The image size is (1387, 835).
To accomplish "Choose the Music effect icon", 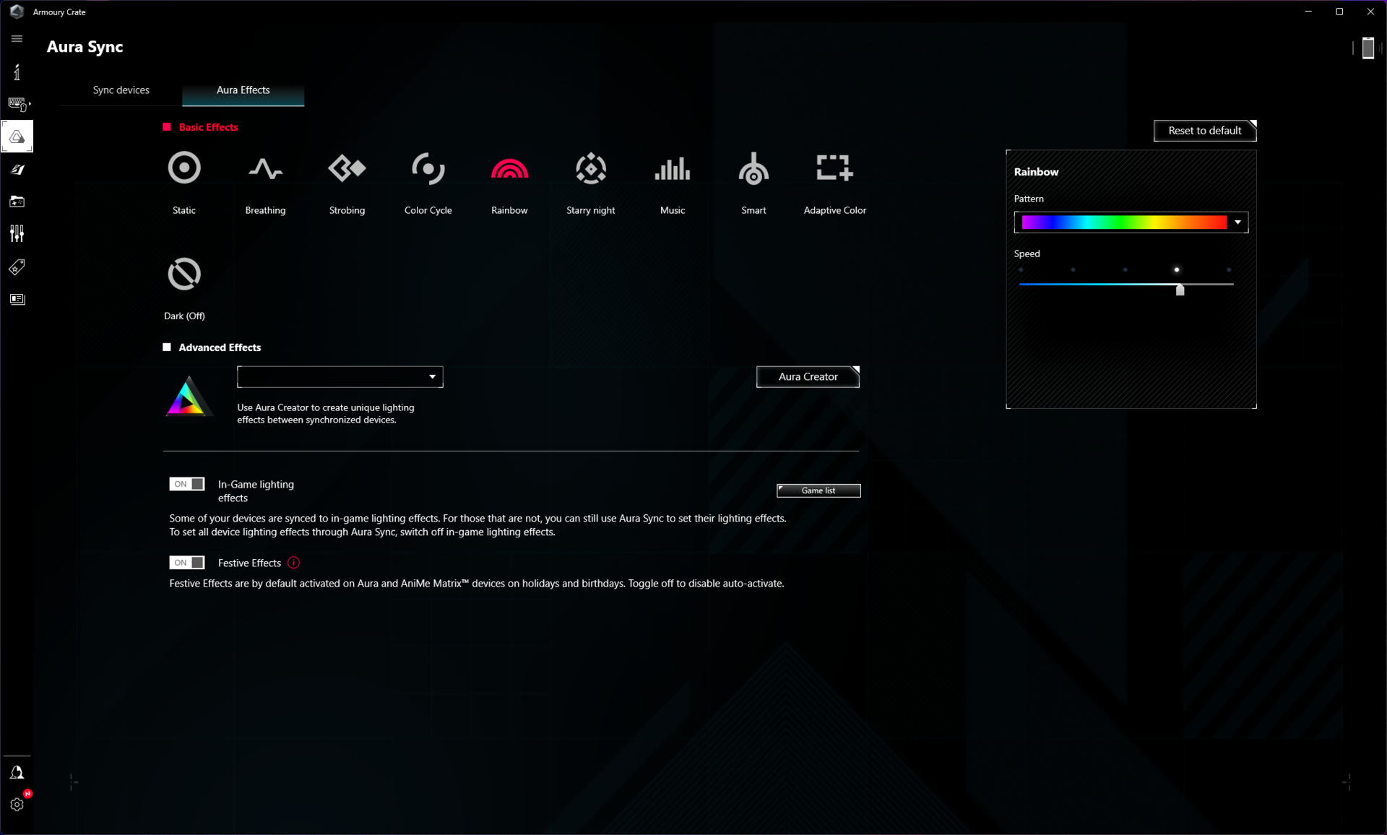I will (672, 168).
